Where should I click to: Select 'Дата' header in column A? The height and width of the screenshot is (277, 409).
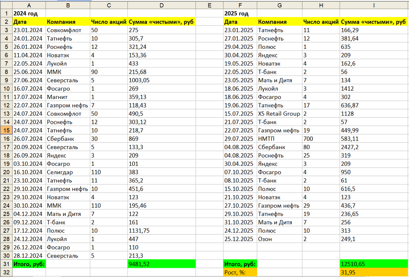29,22
